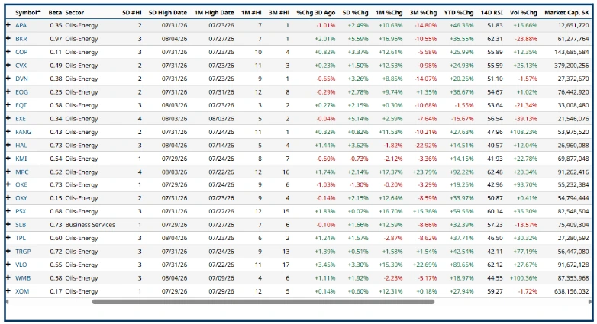The height and width of the screenshot is (324, 597).
Task: Select FANG's +108.23% Vol %Chg value
Action: (x=522, y=132)
